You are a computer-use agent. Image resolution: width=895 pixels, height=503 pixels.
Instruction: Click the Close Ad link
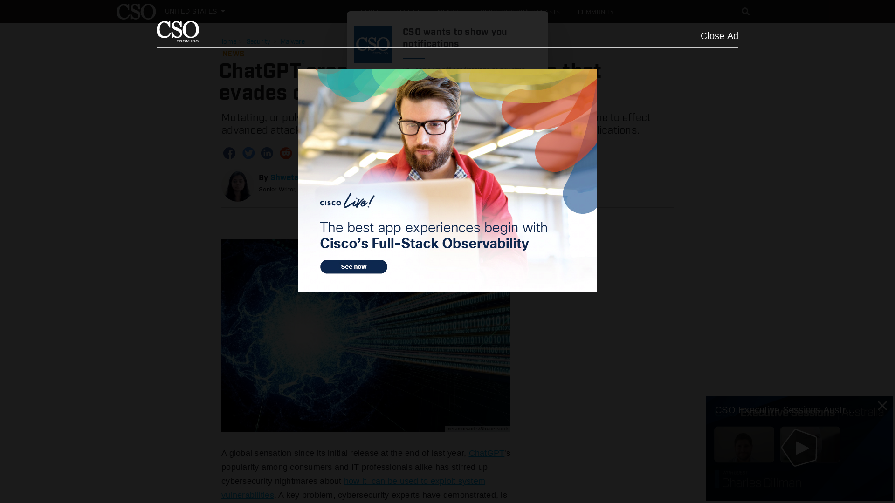point(719,35)
